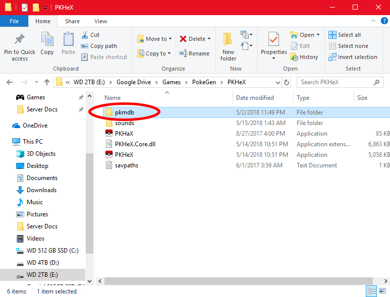Switch to large thumbnails view in status bar
Viewport: 390px width, 297px height.
click(x=383, y=291)
